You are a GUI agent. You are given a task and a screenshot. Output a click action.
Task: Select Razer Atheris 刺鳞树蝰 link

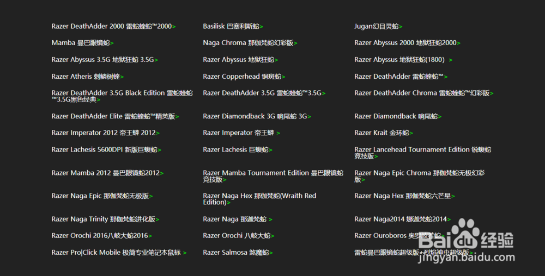click(88, 77)
